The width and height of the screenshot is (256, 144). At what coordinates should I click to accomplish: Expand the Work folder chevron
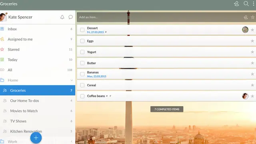72,141
